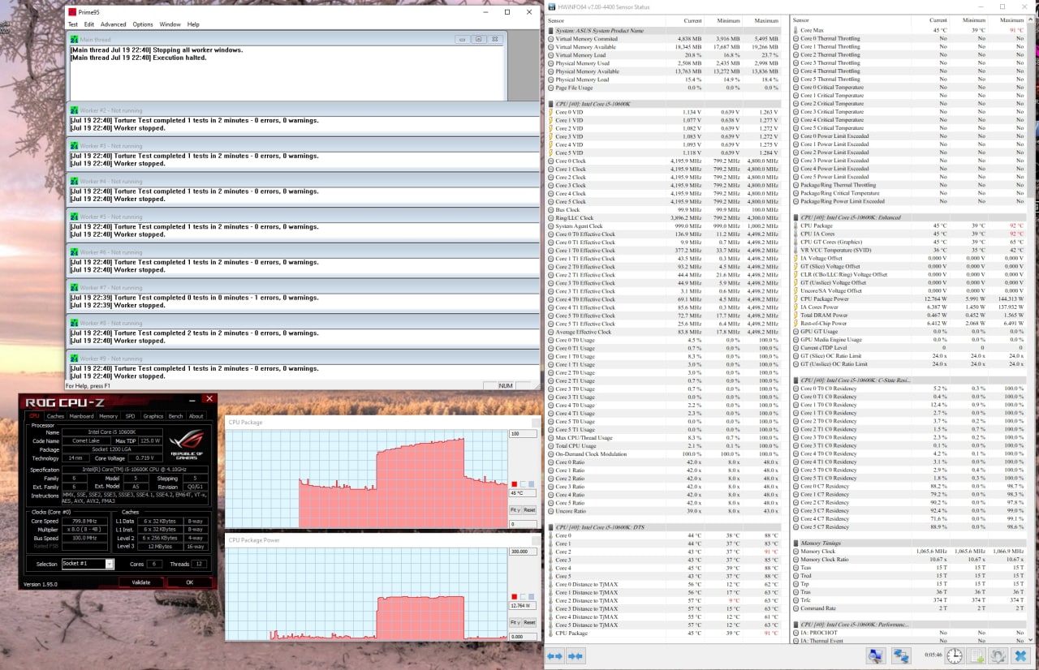
Task: Select the Worker #7 title bar
Action: tap(304, 287)
